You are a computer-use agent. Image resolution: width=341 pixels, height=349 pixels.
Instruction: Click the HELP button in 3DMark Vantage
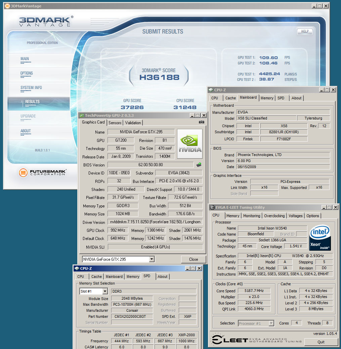click(305, 32)
